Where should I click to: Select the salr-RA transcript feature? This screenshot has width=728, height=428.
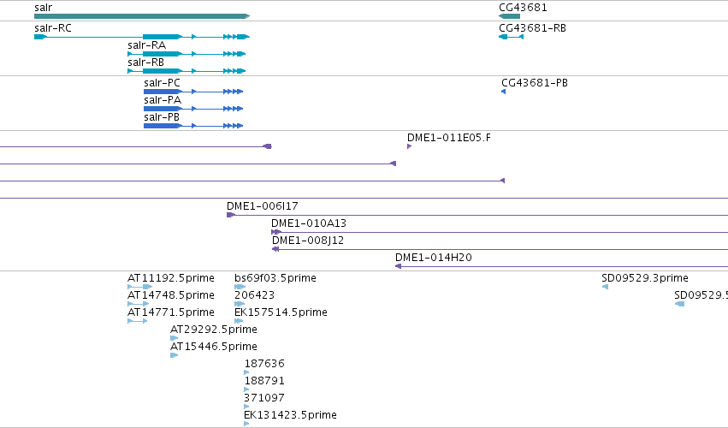click(186, 54)
